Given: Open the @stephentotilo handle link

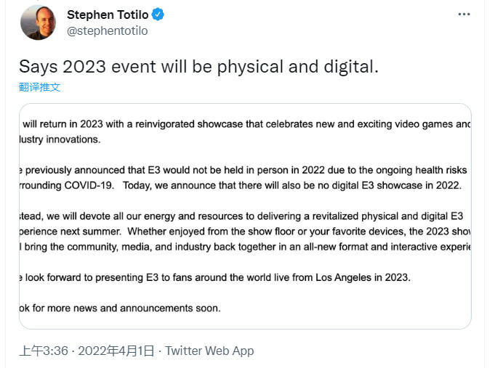Looking at the screenshot, I should tap(108, 30).
